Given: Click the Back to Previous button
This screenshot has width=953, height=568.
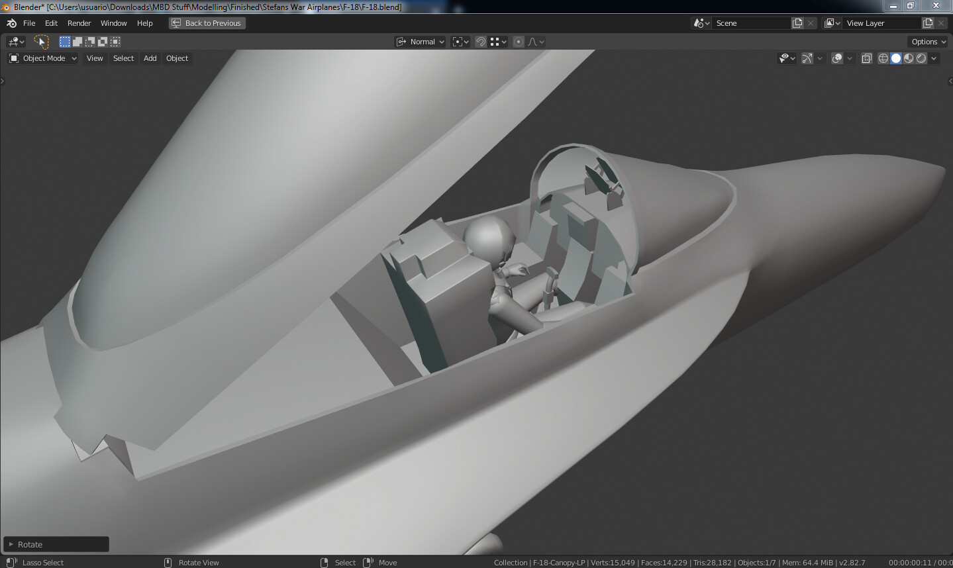Looking at the screenshot, I should tap(207, 23).
